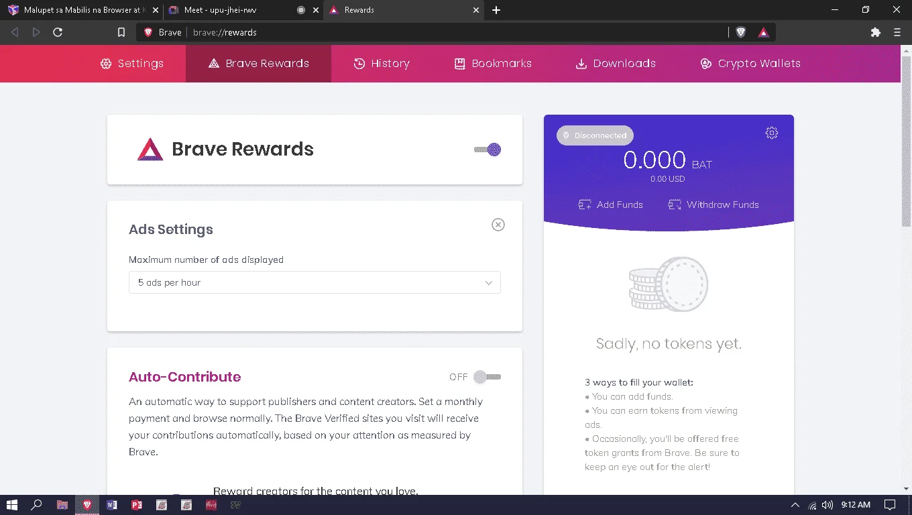Go to the Bookmarks tab
Screen dimensions: 912x515
493,64
